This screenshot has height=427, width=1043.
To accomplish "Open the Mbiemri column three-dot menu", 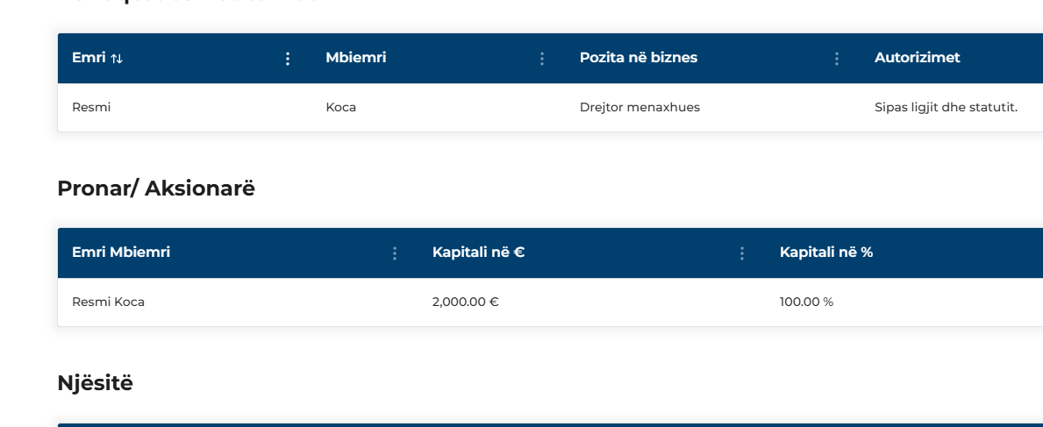I will pyautogui.click(x=541, y=59).
